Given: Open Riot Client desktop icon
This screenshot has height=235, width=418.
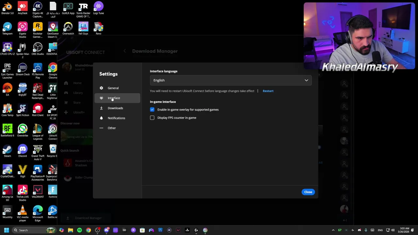Looking at the screenshot, I should click(x=38, y=110).
